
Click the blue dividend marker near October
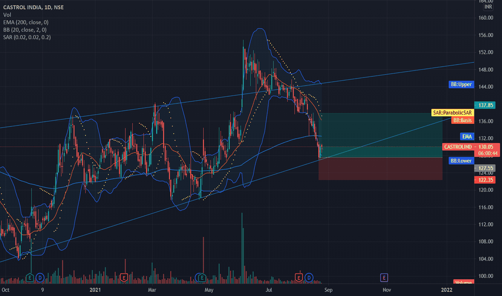pyautogui.click(x=40, y=278)
